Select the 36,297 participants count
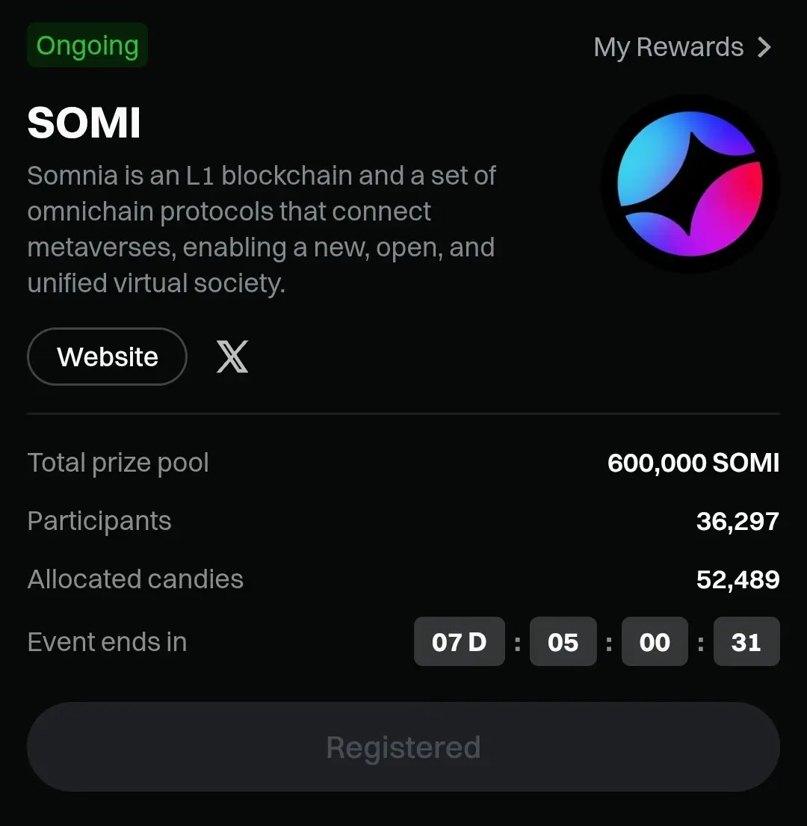 738,521
